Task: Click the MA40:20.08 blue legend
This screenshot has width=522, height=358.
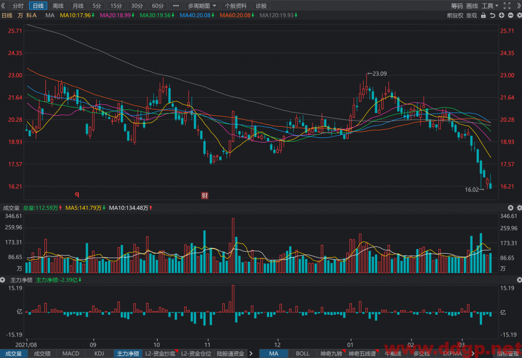Action: [x=197, y=15]
